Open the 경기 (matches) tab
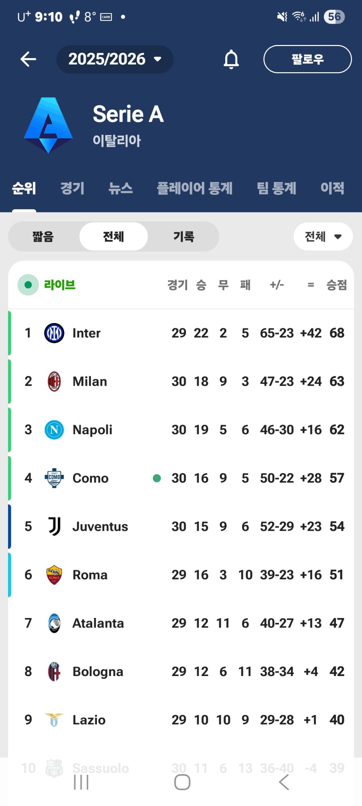 pyautogui.click(x=72, y=188)
